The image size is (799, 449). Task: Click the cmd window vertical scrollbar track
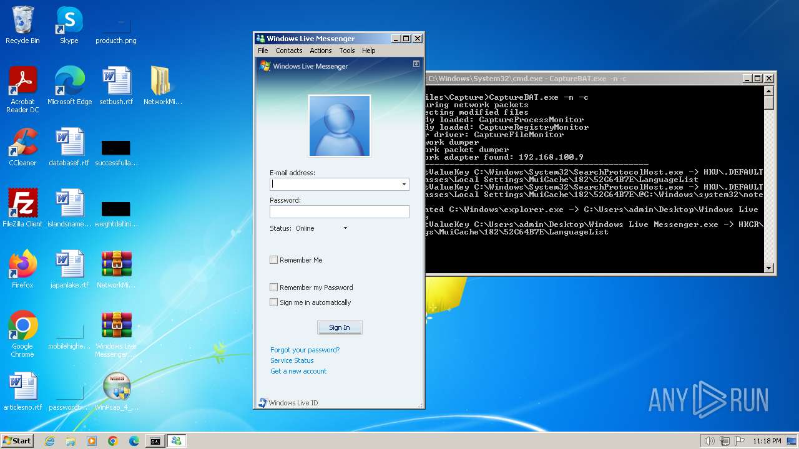[769, 187]
